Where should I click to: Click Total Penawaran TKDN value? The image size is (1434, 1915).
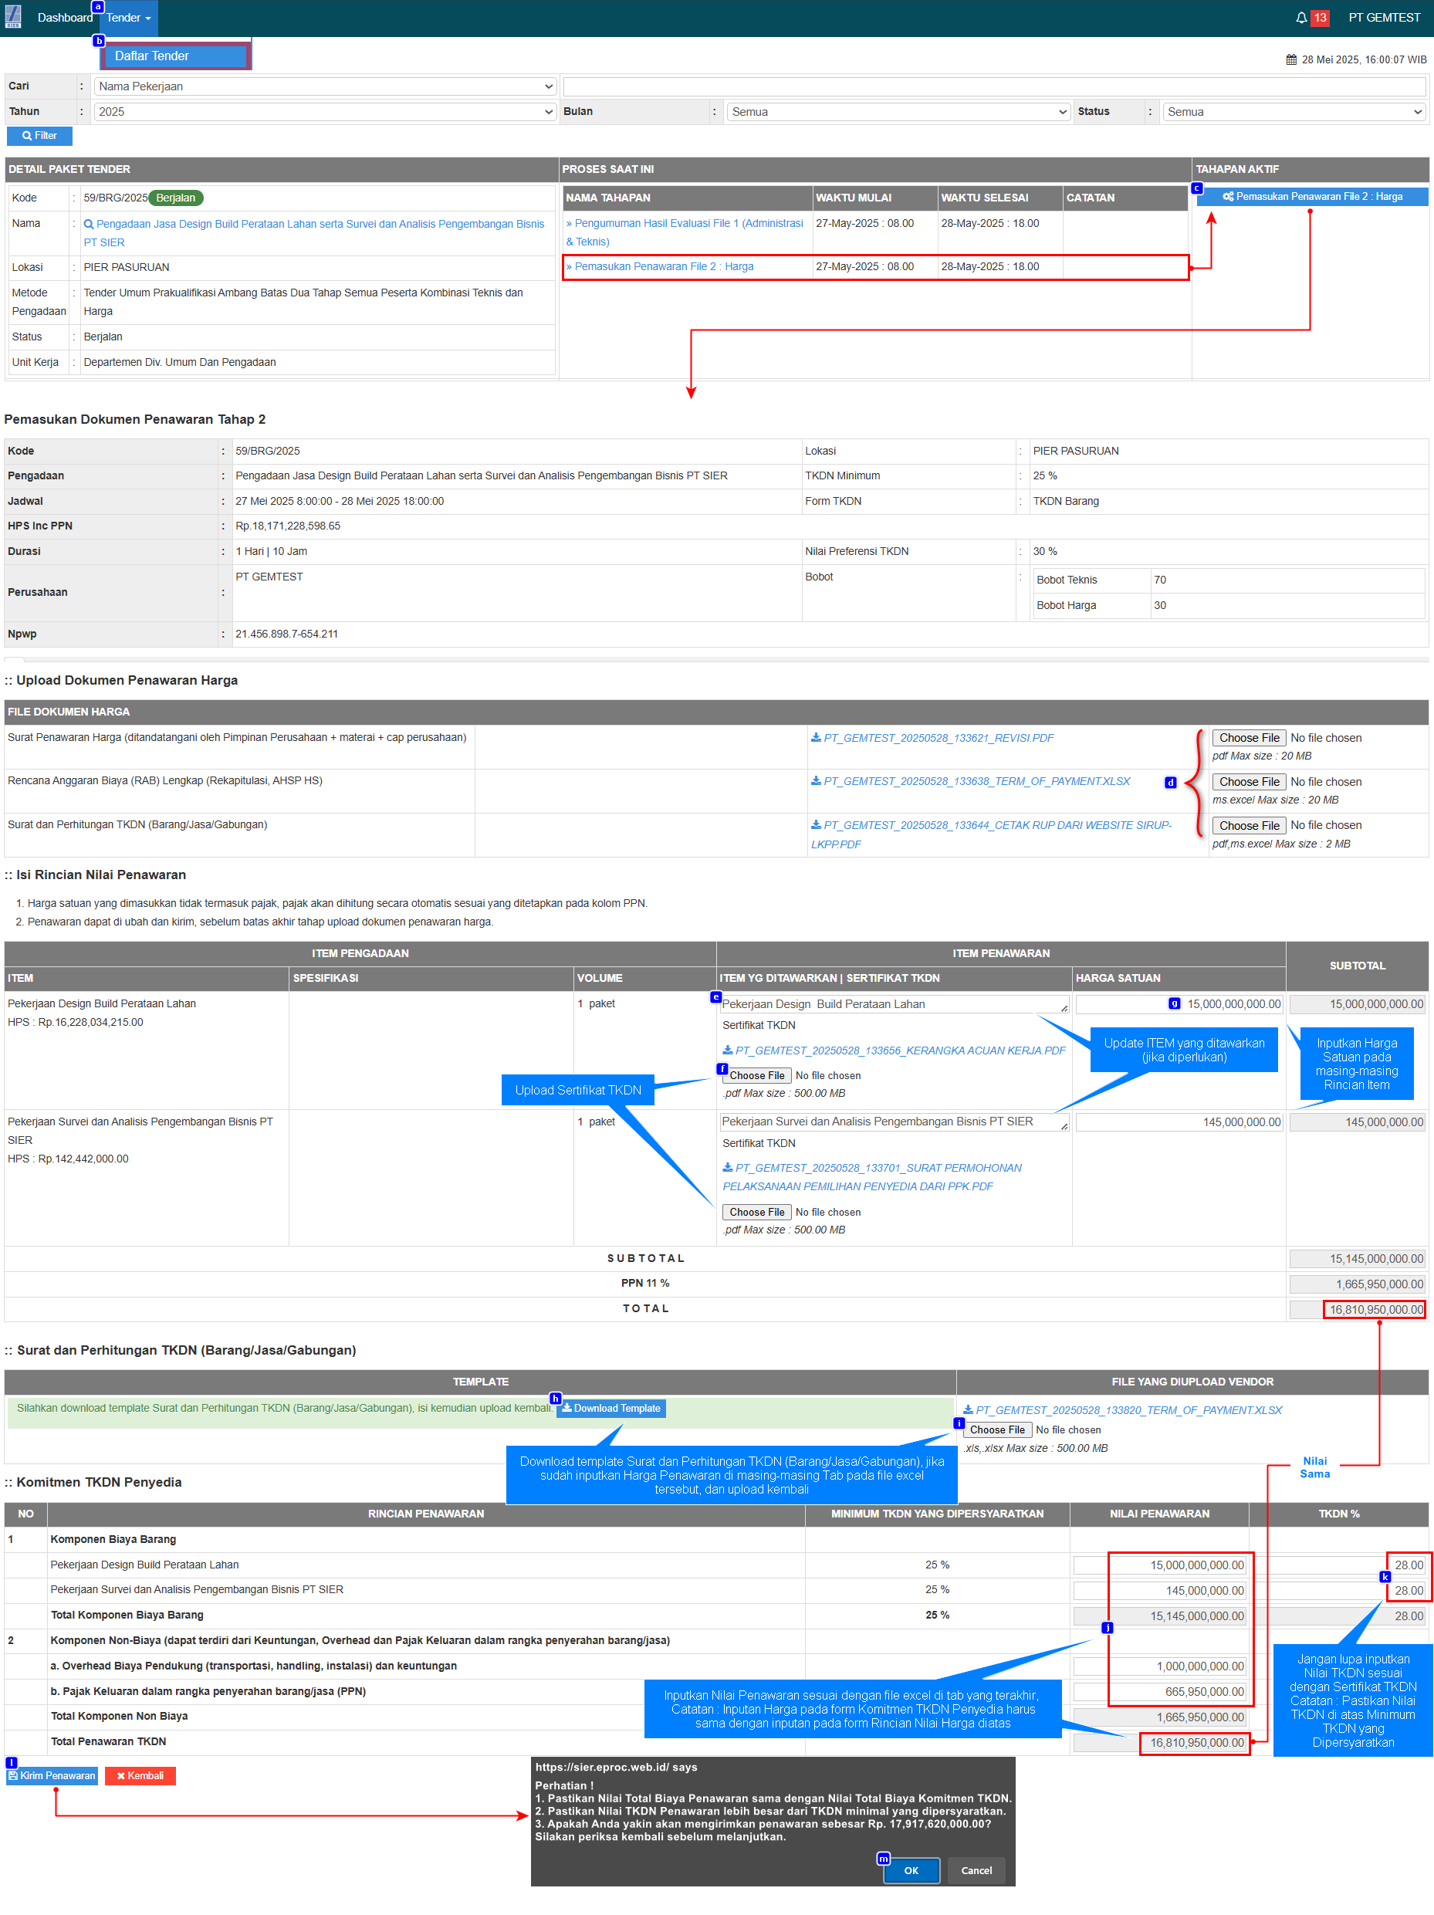[1160, 1743]
